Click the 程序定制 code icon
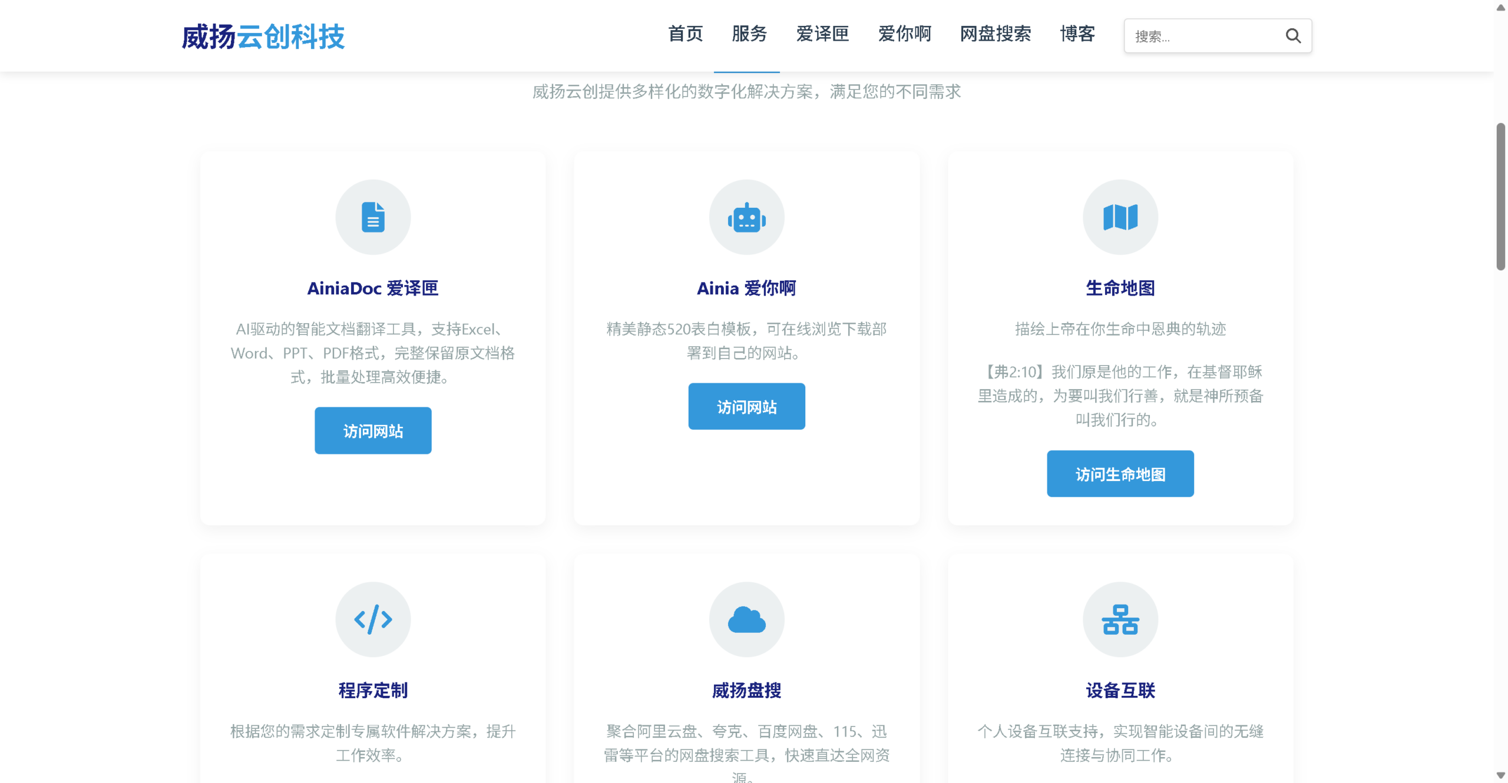The height and width of the screenshot is (783, 1508). pos(373,619)
